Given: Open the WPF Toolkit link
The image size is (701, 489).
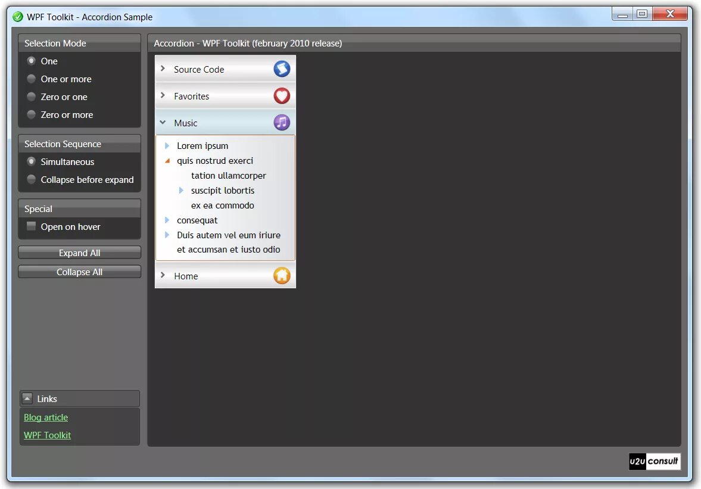Looking at the screenshot, I should 48,435.
